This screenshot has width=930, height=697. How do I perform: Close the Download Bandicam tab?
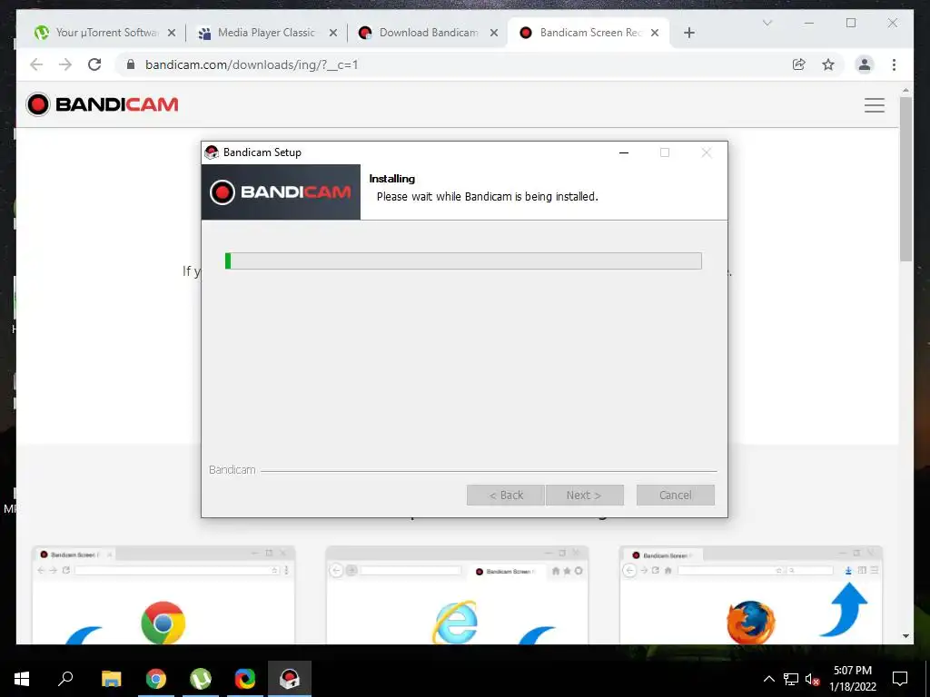pos(493,33)
